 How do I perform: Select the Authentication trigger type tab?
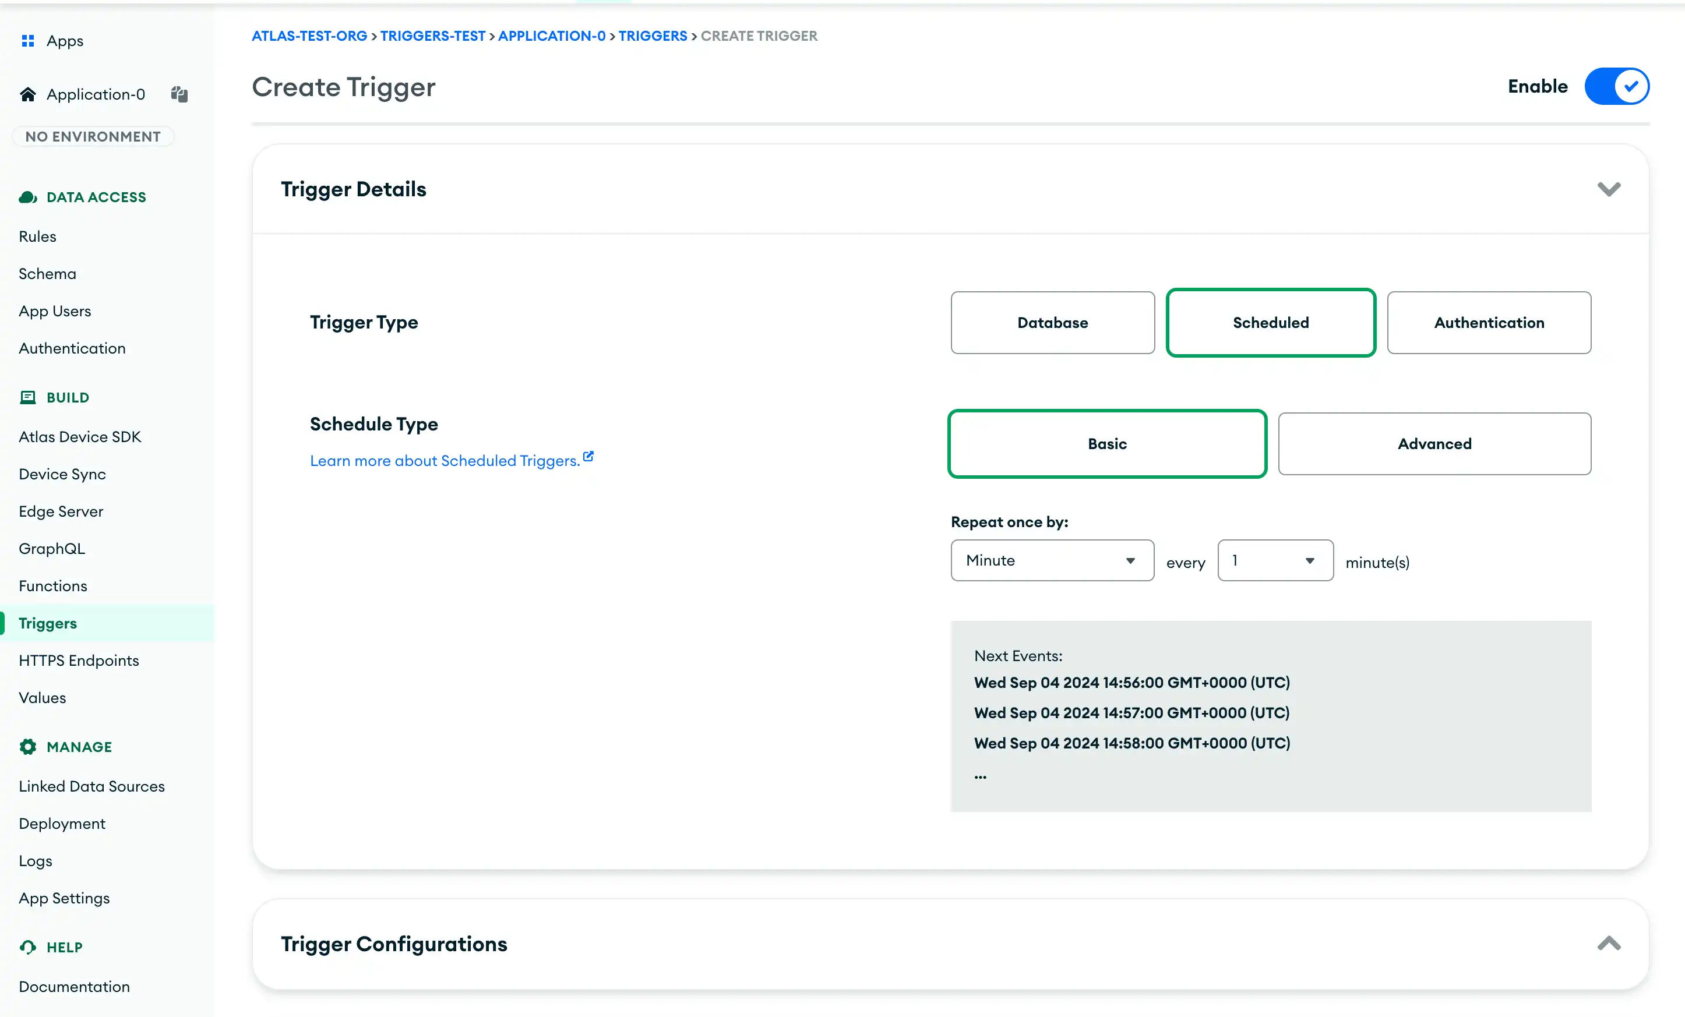pos(1489,322)
